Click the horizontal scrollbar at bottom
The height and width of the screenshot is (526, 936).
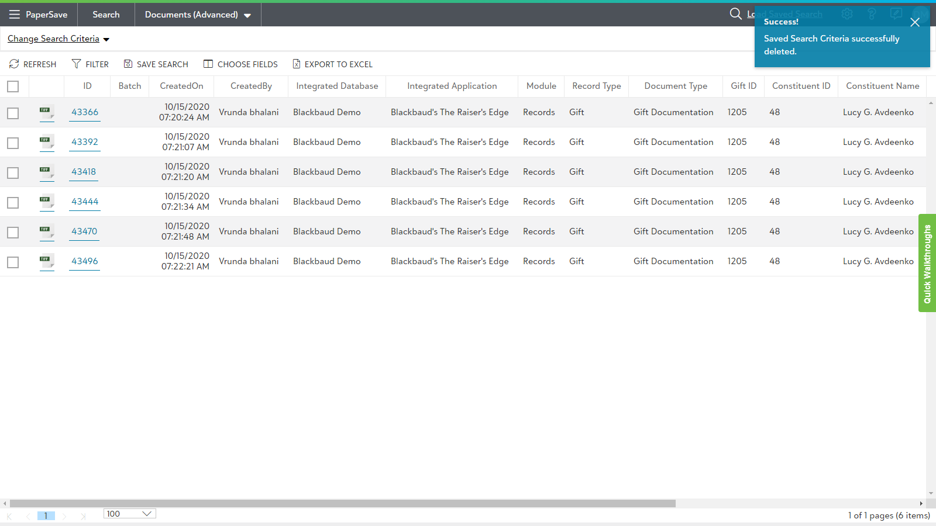coord(342,503)
